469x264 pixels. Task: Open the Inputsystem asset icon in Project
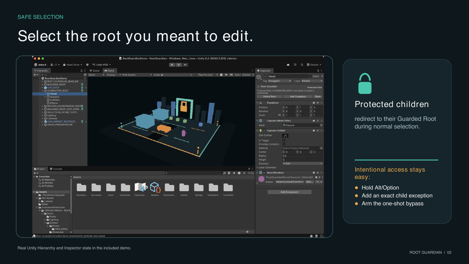(140, 187)
